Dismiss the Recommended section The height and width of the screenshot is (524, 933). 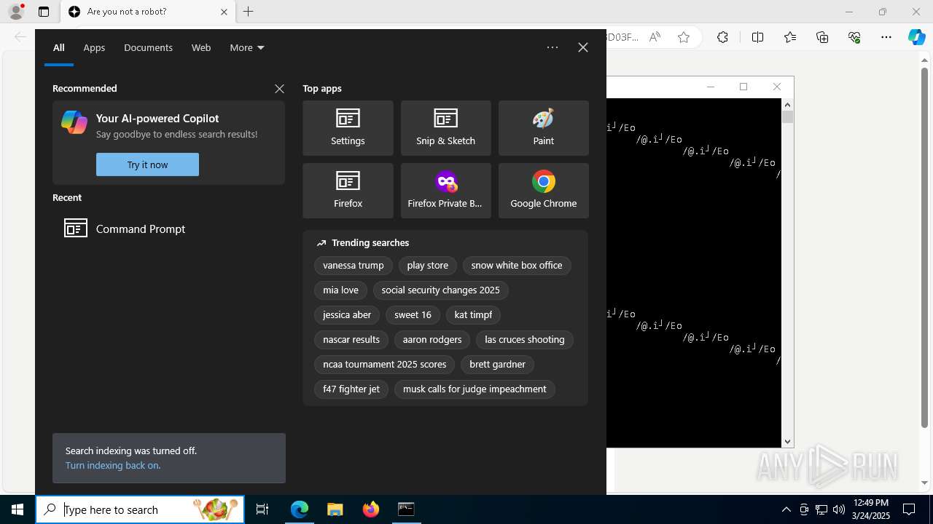click(279, 89)
